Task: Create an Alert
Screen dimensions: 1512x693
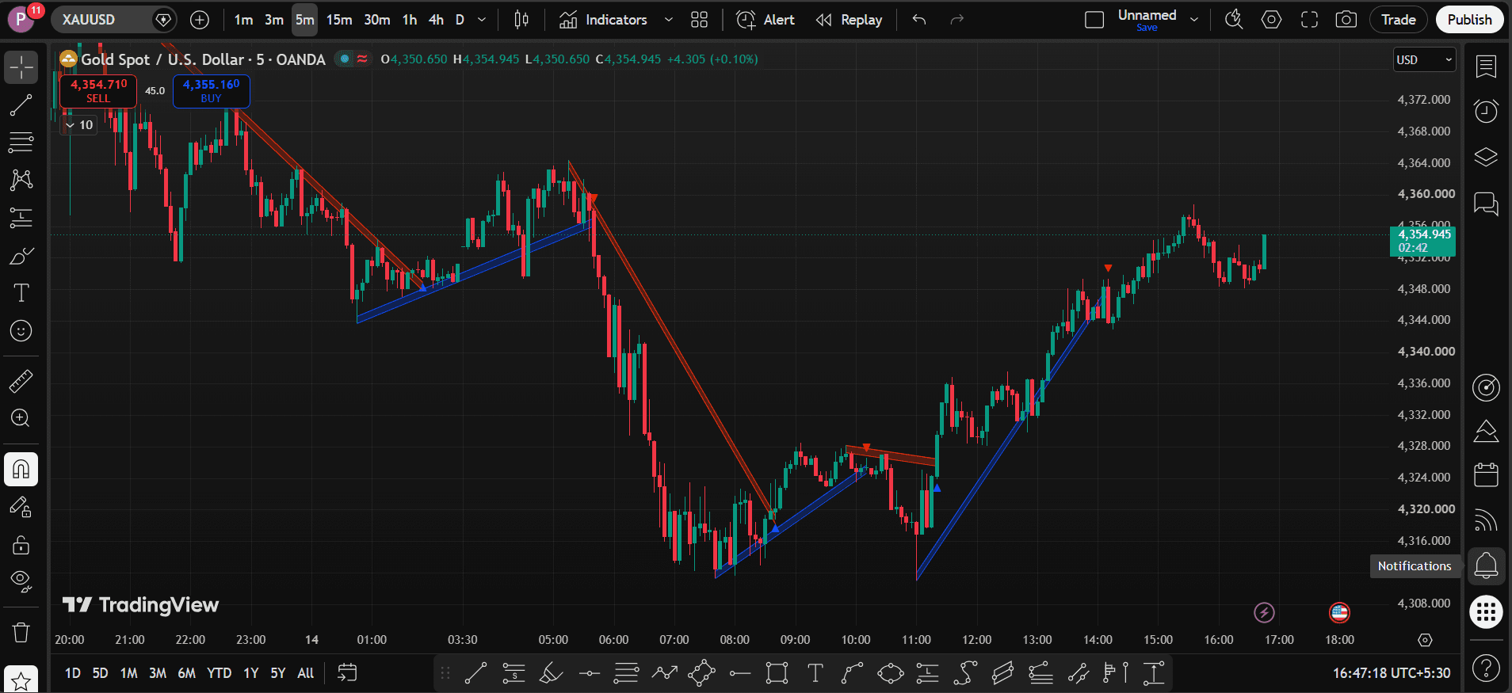Action: [x=766, y=20]
